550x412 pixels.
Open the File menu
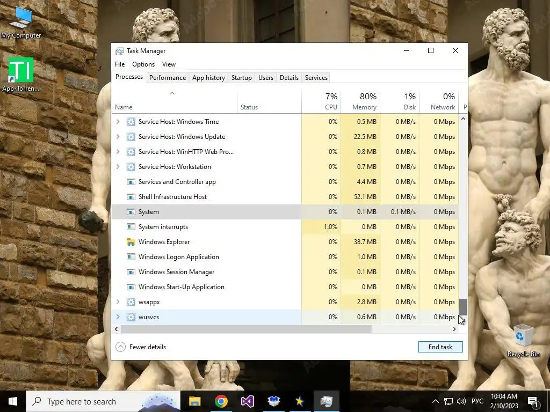coord(120,64)
